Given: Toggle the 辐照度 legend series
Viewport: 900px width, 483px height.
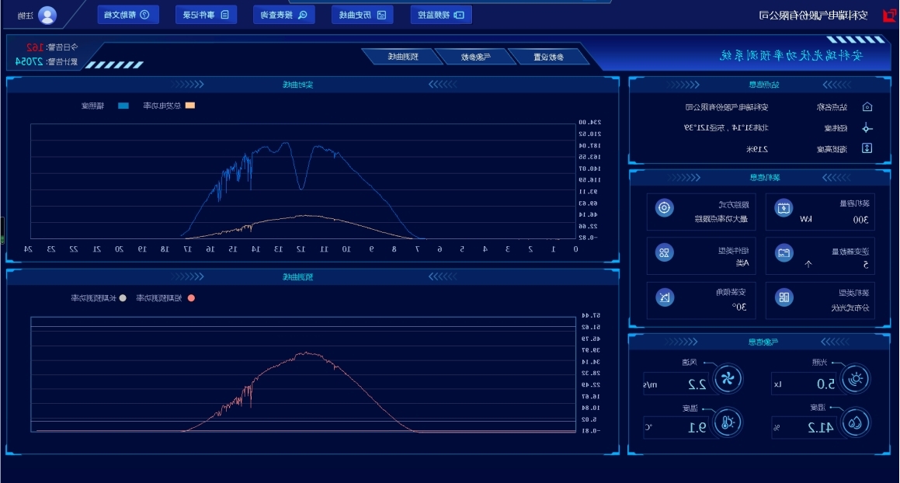Looking at the screenshot, I should [x=123, y=105].
